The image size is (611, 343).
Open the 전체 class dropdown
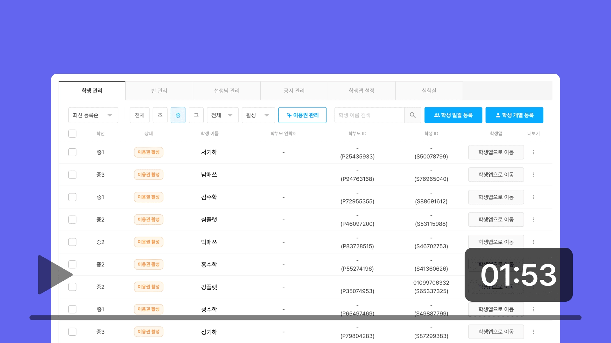222,115
